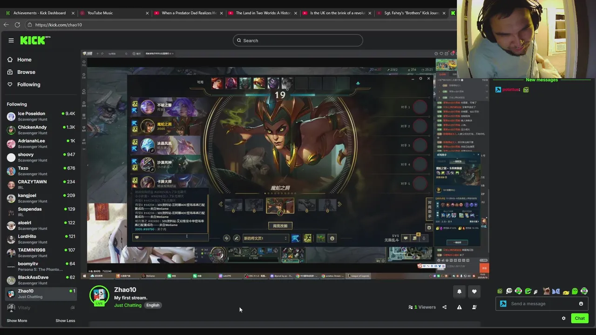Open rune page dropdown in champion select
The height and width of the screenshot is (335, 596).
click(x=265, y=238)
